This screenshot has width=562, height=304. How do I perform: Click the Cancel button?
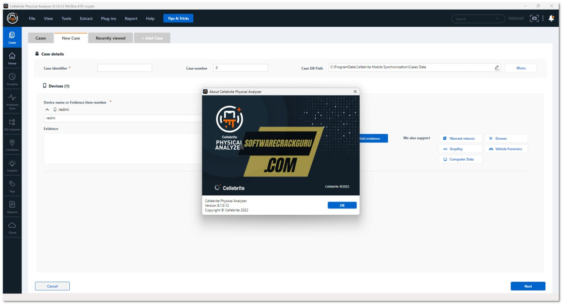pos(52,286)
